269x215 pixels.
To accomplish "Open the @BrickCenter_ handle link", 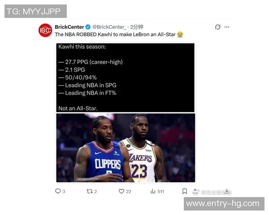I will [109, 27].
